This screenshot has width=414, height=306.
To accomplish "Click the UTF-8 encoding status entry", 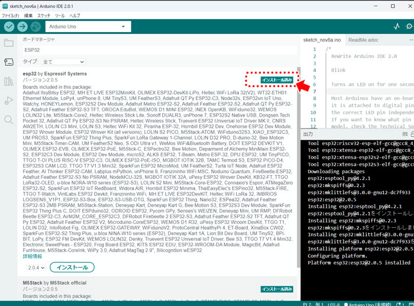I will click(334, 304).
